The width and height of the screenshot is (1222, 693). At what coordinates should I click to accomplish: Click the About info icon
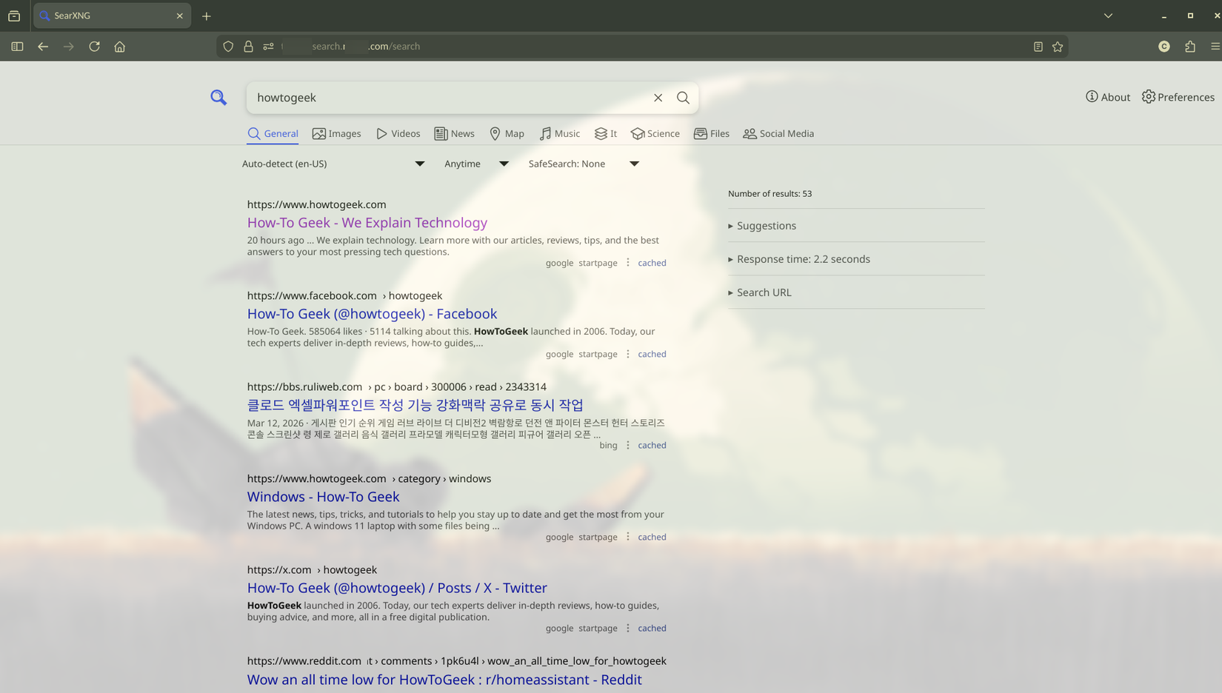coord(1092,96)
